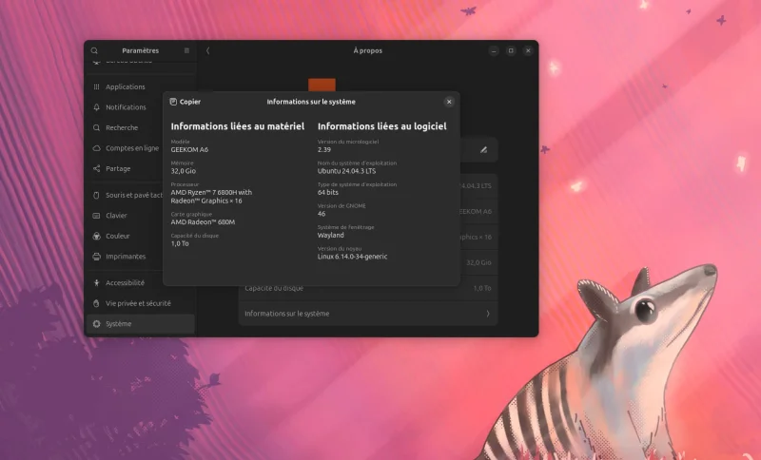Viewport: 761px width, 460px height.
Task: Click heading Informations liées au matériel
Action: point(237,126)
